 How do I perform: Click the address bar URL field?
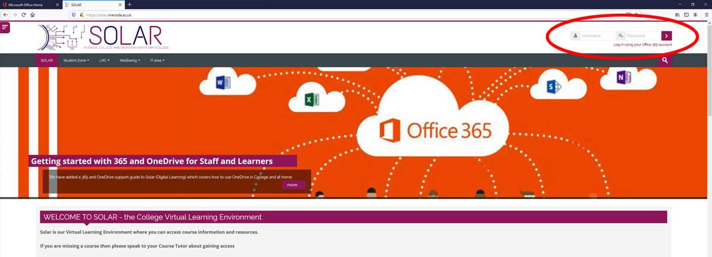coord(356,14)
